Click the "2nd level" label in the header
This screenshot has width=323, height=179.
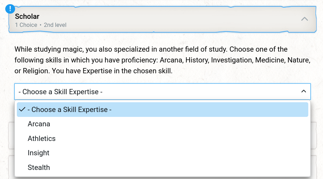(x=55, y=25)
